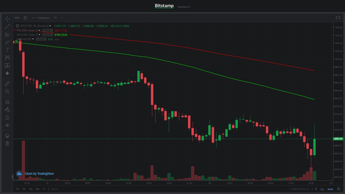Click the Bitstamp logo at top
This screenshot has height=194, width=345.
[x=164, y=6]
